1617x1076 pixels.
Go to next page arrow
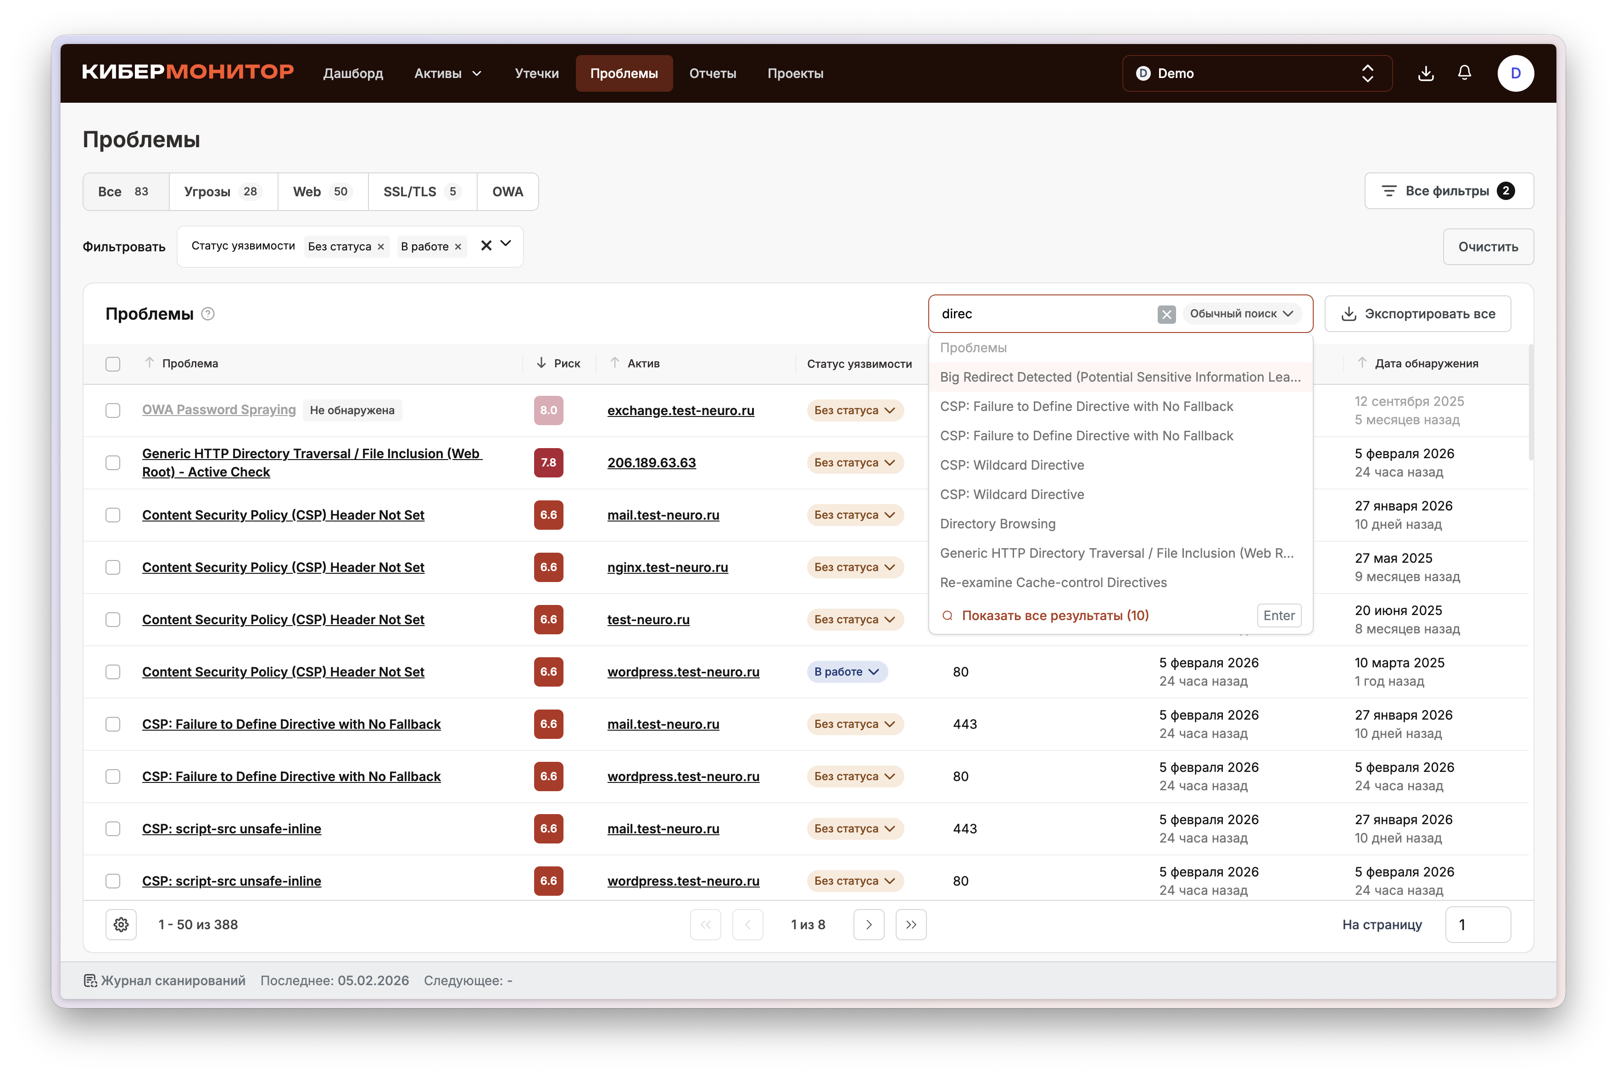868,924
